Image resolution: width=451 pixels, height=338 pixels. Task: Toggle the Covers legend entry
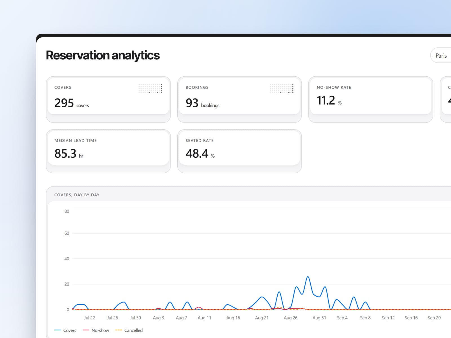click(x=65, y=330)
